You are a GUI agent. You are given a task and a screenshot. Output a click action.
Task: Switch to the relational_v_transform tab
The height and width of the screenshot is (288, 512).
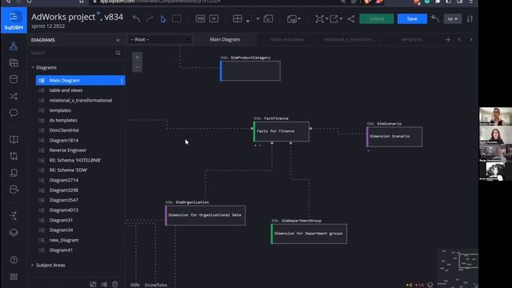(350, 39)
